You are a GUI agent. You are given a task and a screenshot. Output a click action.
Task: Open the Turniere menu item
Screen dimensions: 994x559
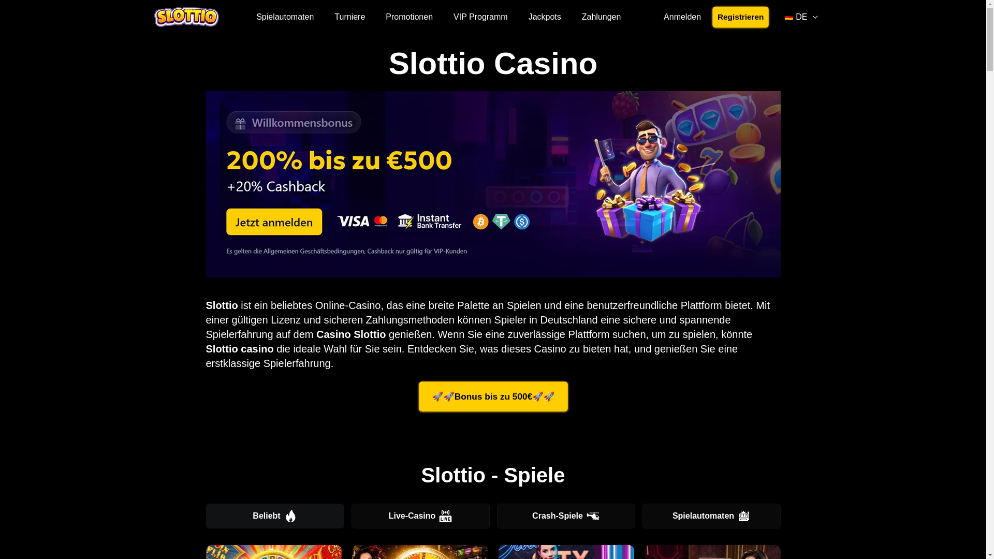pos(349,17)
